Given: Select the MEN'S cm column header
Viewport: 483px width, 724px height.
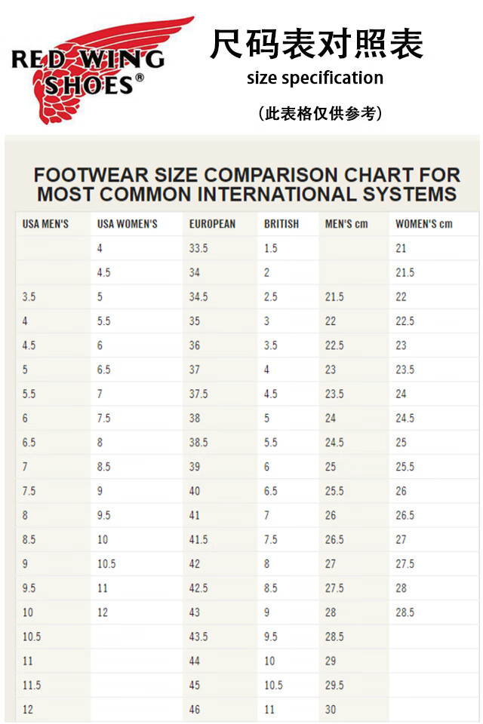Looking at the screenshot, I should (346, 224).
